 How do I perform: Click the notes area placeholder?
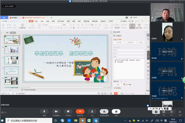pos(30,90)
